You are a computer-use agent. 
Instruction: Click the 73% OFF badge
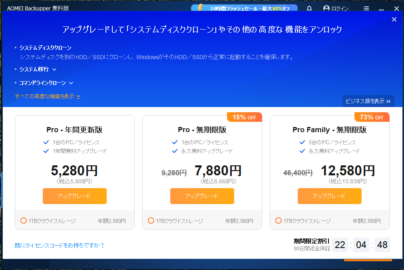pyautogui.click(x=372, y=117)
